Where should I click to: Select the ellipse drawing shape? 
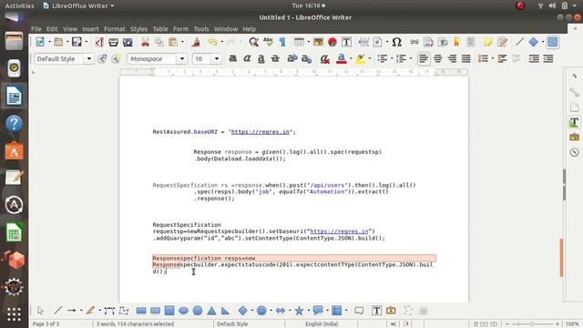click(183, 311)
